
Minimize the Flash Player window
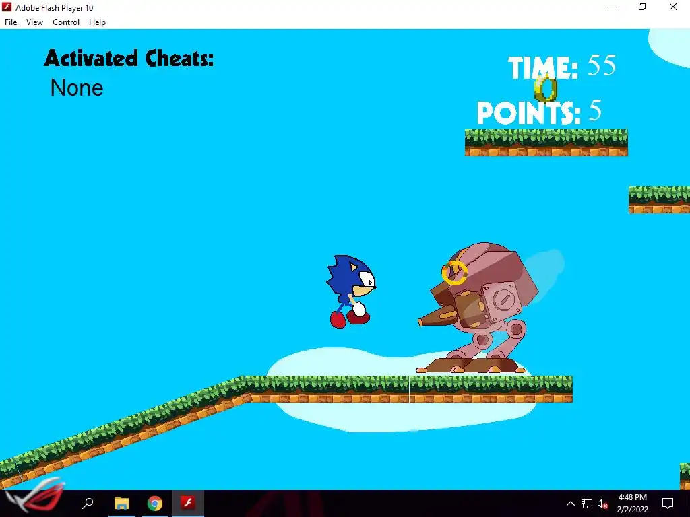click(612, 7)
